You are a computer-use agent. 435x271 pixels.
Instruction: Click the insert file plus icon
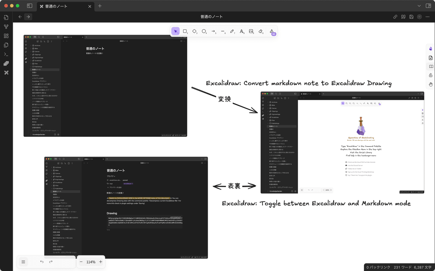point(431,58)
